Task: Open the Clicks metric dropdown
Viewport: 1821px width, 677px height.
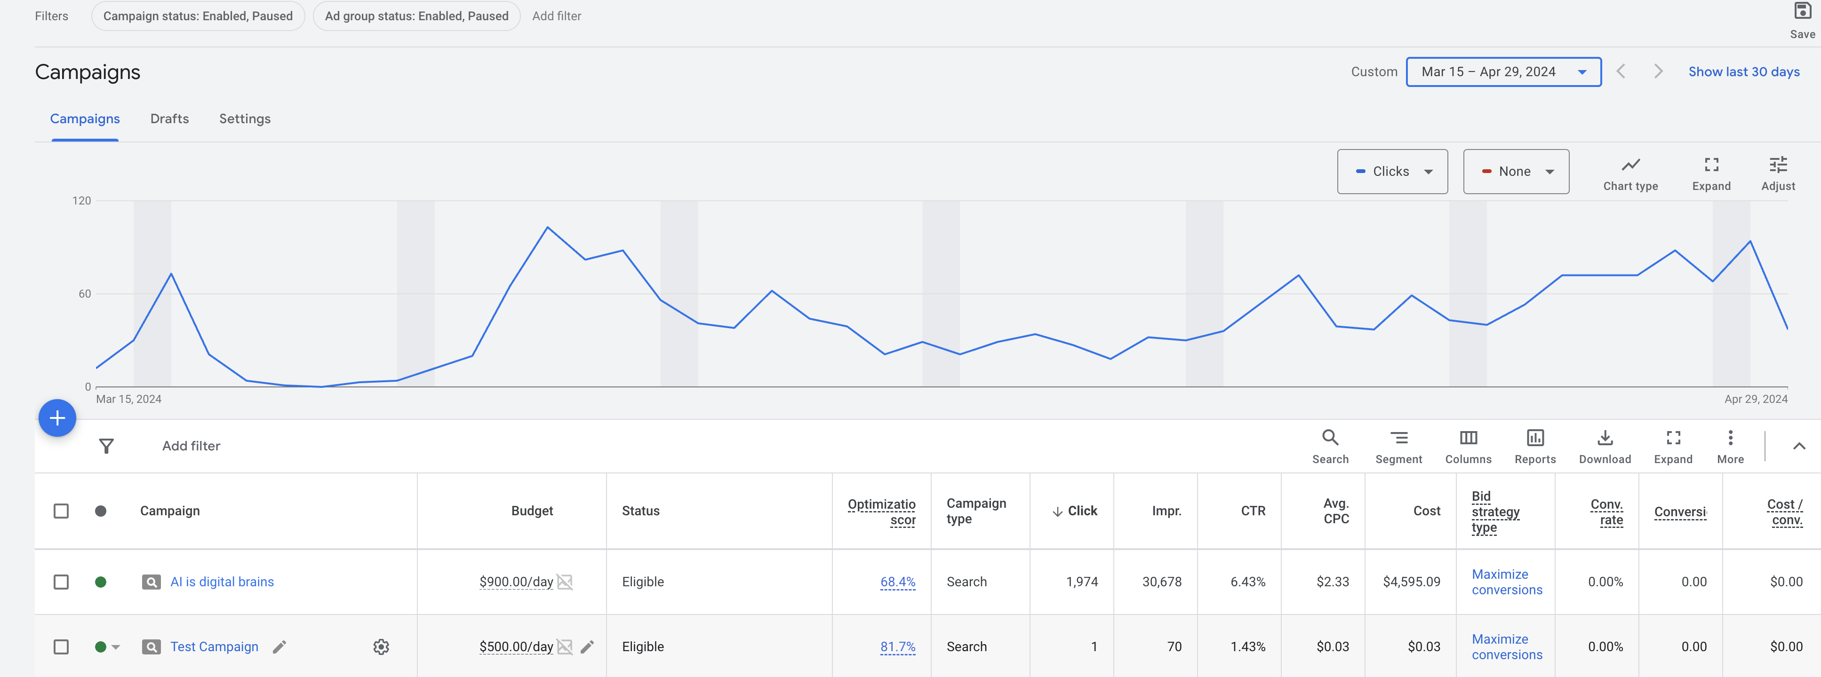Action: [1391, 172]
